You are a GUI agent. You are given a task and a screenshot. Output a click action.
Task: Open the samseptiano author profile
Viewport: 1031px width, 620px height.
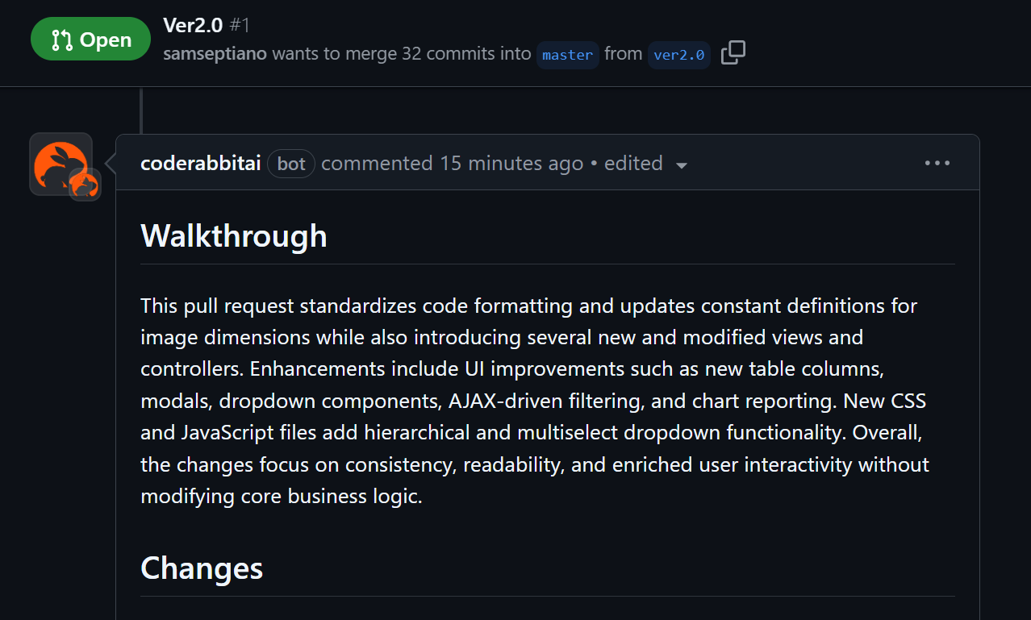(215, 54)
